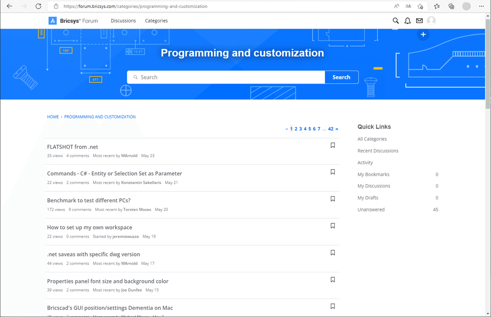Open the browser settings ellipsis menu

coord(481,6)
